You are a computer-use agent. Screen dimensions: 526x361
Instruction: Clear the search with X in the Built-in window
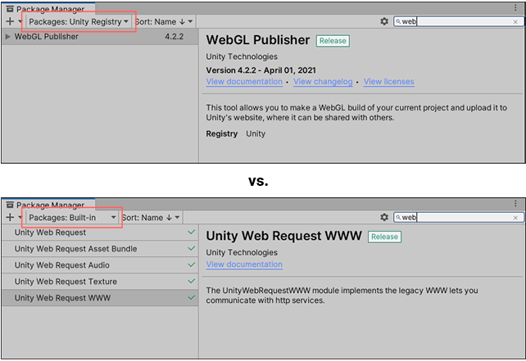tap(515, 218)
